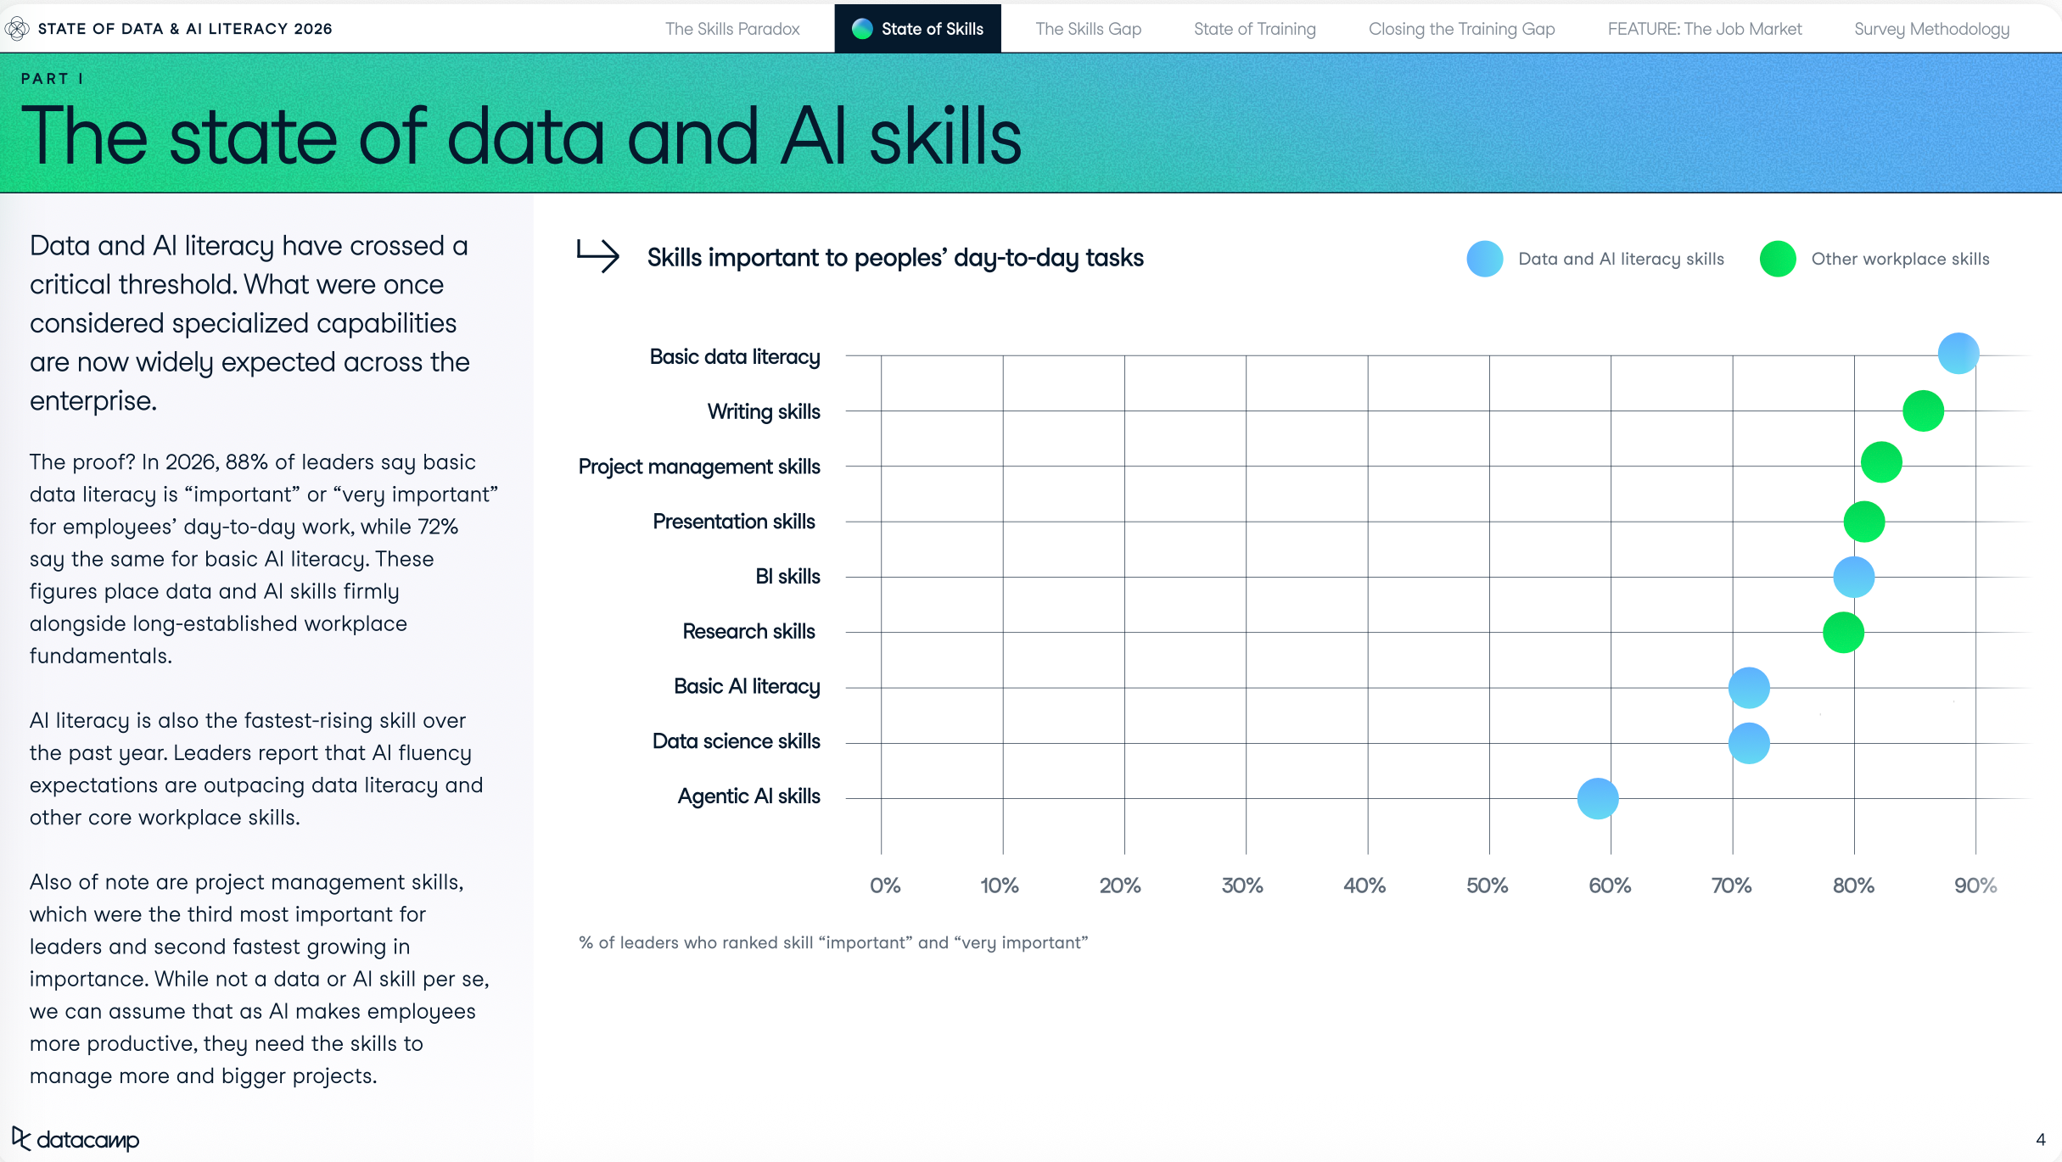This screenshot has width=2062, height=1162.
Task: Click the DataCamp logo at bottom left
Action: tap(76, 1139)
